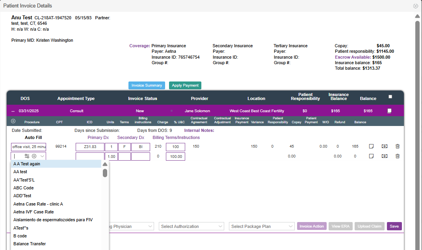This screenshot has height=250, width=422.
Task: Check the box for 03/31/2025 Consult invoice
Action: point(390,111)
